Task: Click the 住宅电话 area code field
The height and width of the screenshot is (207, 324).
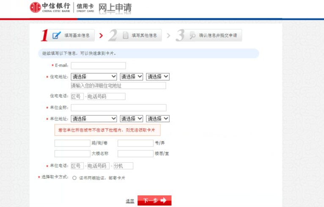Action: 77,97
